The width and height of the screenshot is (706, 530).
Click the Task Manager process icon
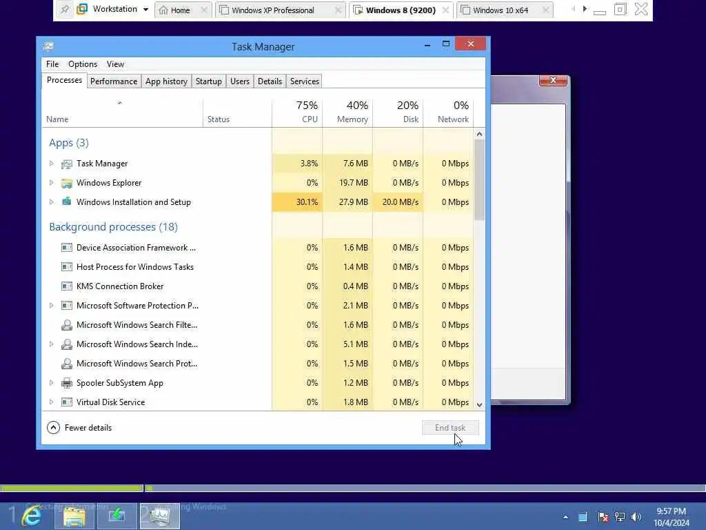67,164
